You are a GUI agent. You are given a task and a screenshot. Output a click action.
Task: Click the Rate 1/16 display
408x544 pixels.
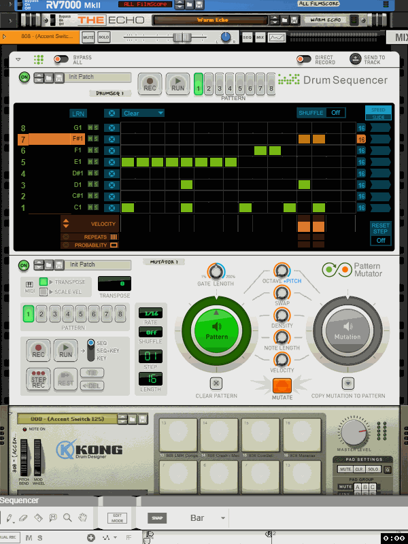coord(150,313)
